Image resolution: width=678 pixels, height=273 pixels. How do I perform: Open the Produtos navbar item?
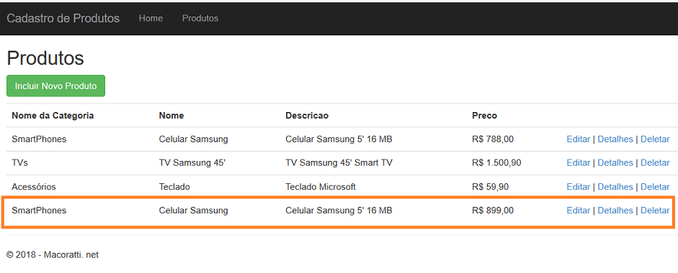pyautogui.click(x=200, y=19)
